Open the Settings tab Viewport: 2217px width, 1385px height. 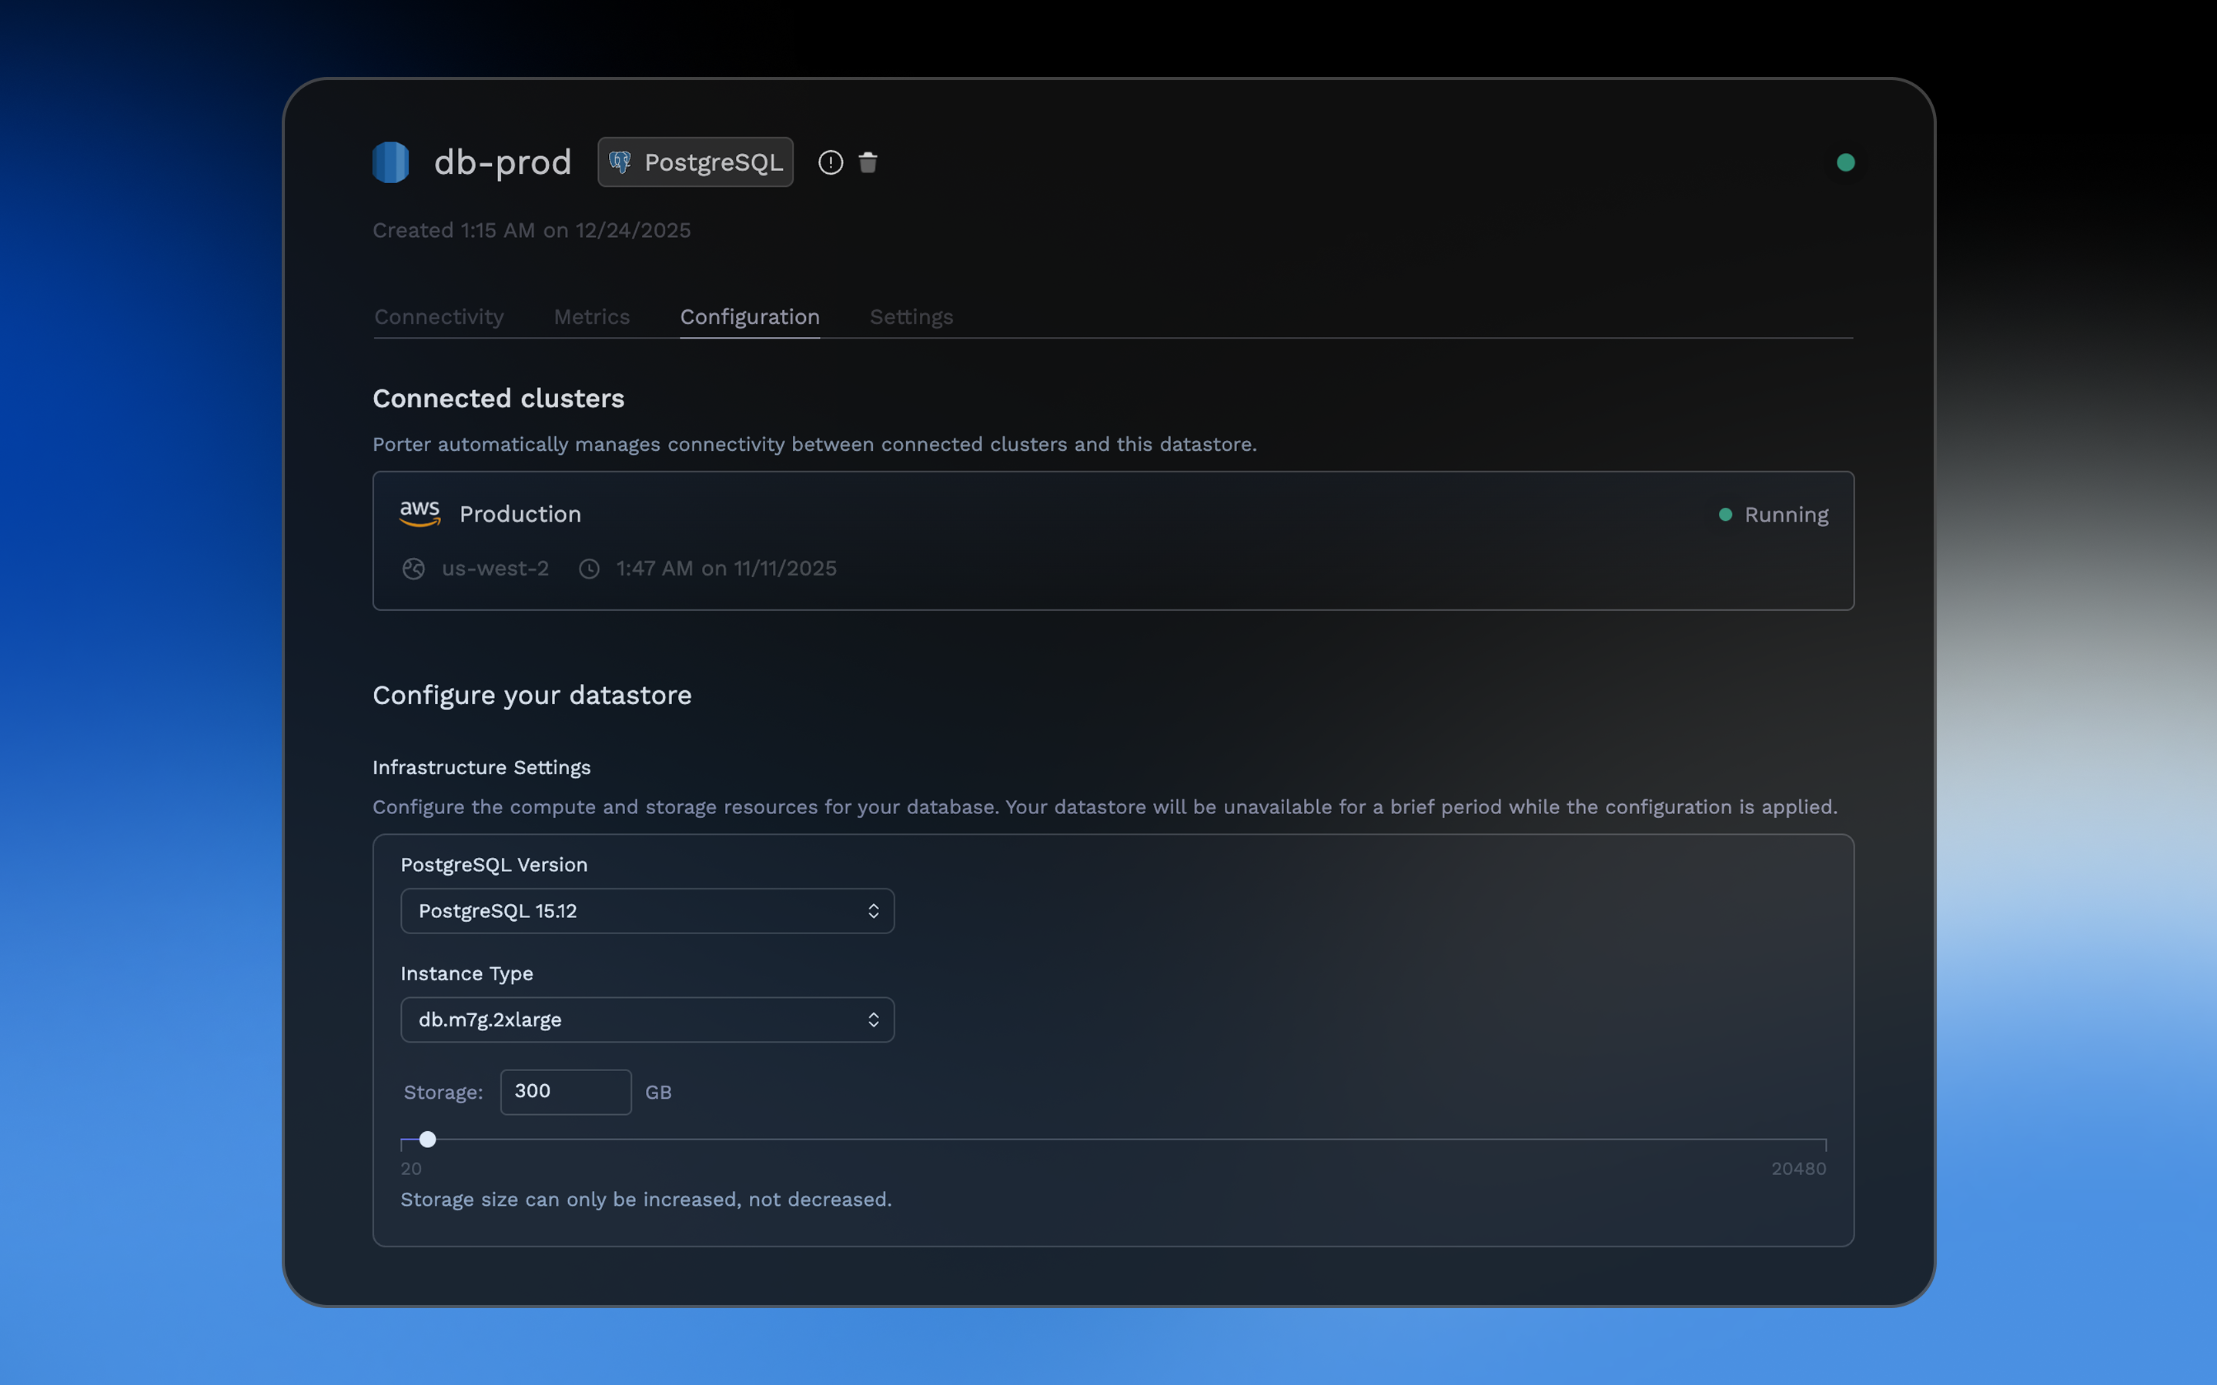tap(911, 317)
